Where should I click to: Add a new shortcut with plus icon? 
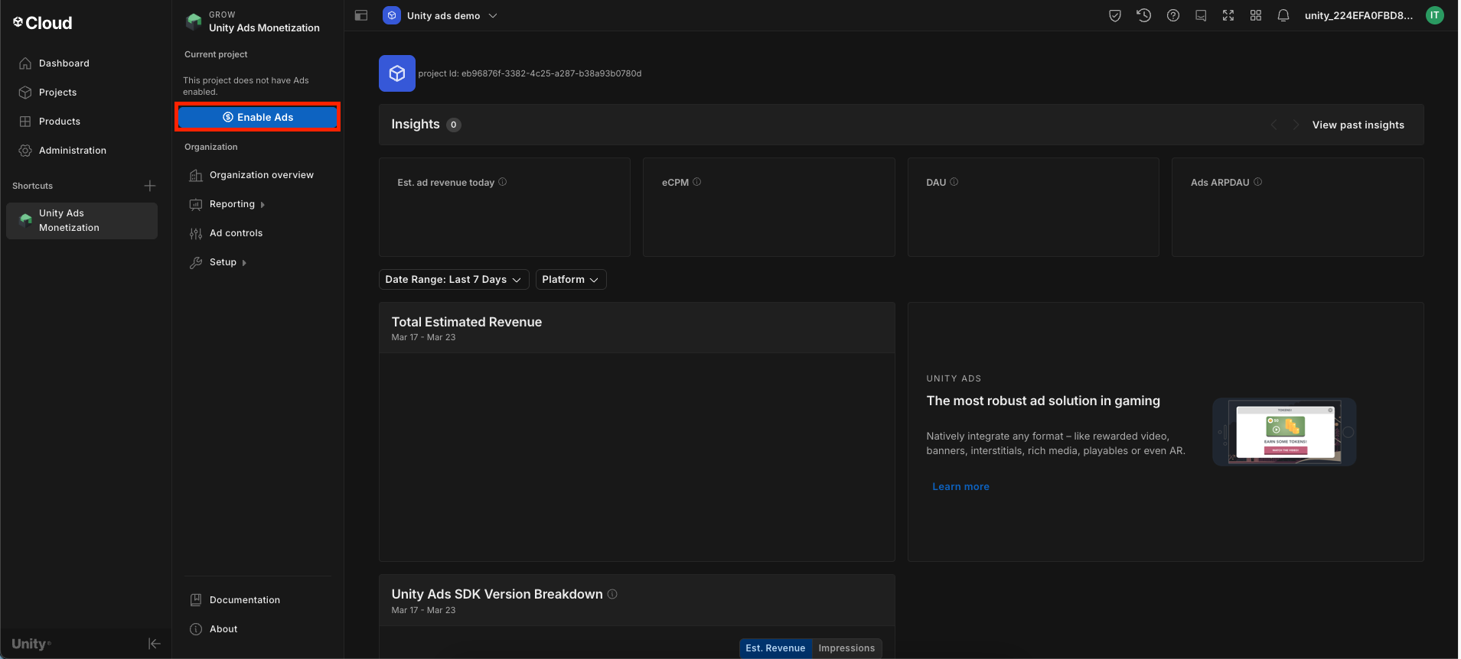[150, 186]
